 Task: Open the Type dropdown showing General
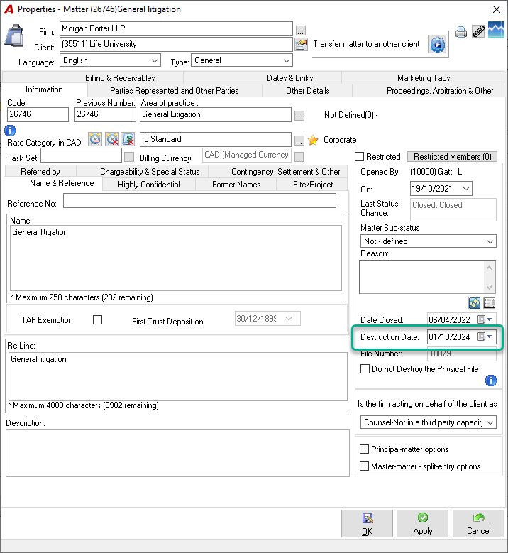coord(287,60)
